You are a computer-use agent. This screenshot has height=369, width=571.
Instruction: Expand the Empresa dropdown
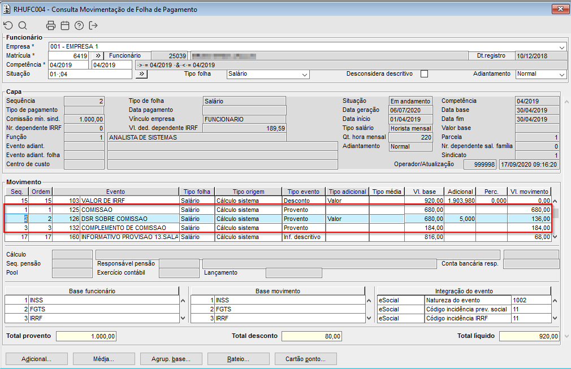point(561,47)
